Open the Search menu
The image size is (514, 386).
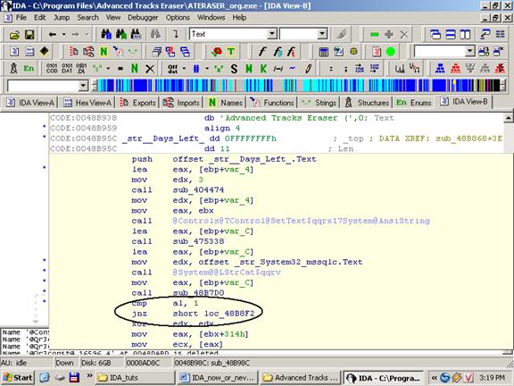[87, 17]
